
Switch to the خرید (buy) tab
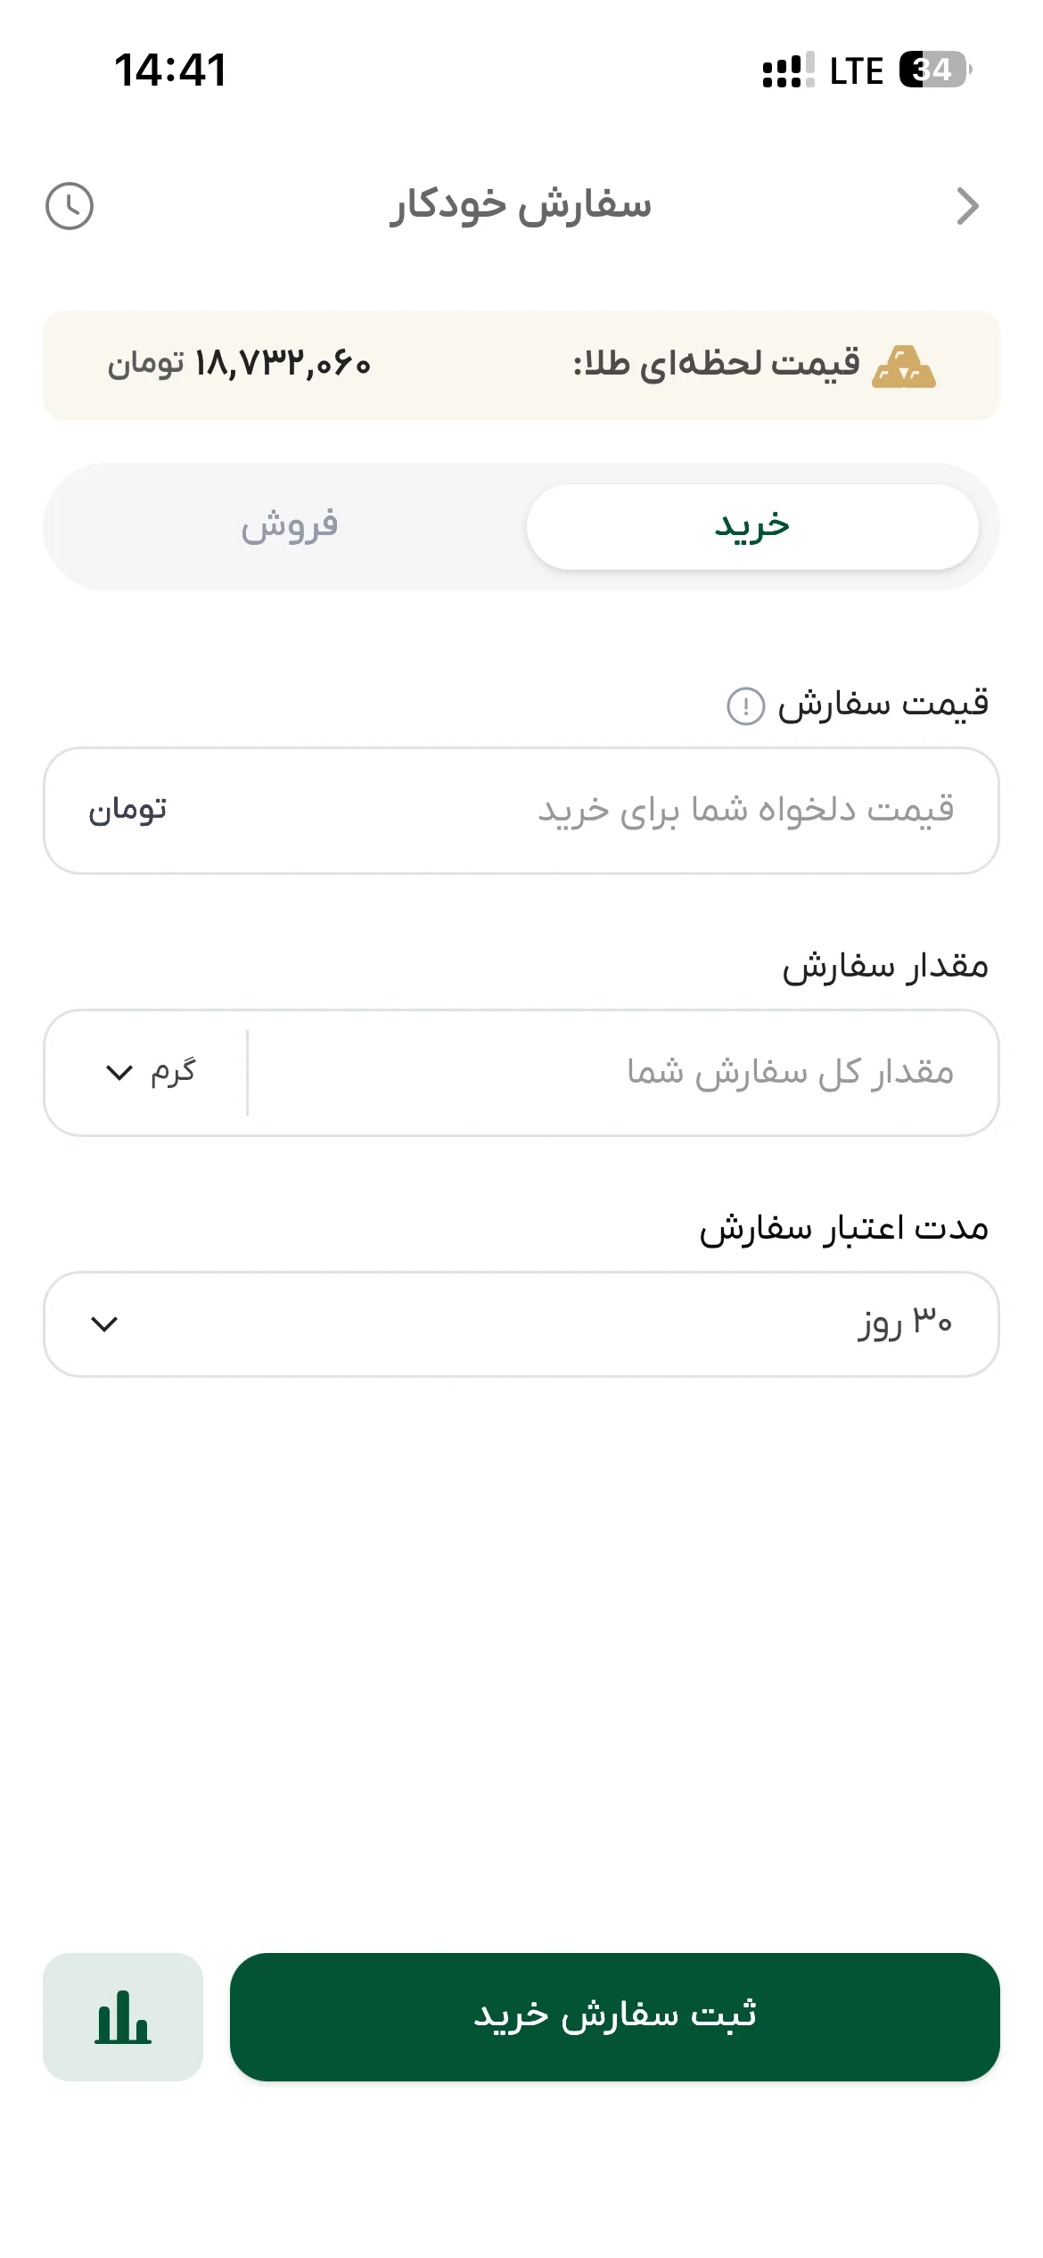click(x=752, y=527)
